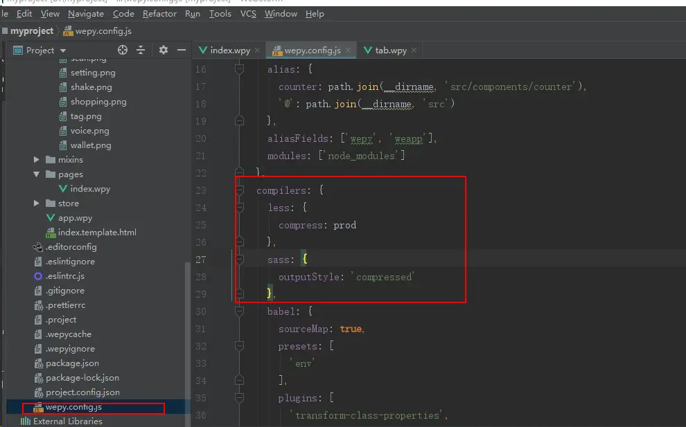Click myproject breadcrumb in navigation bar
Screen dimensions: 686x427
(31, 31)
